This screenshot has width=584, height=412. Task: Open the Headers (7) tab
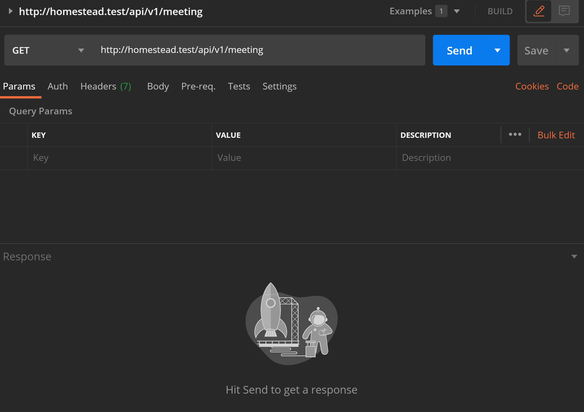(105, 86)
